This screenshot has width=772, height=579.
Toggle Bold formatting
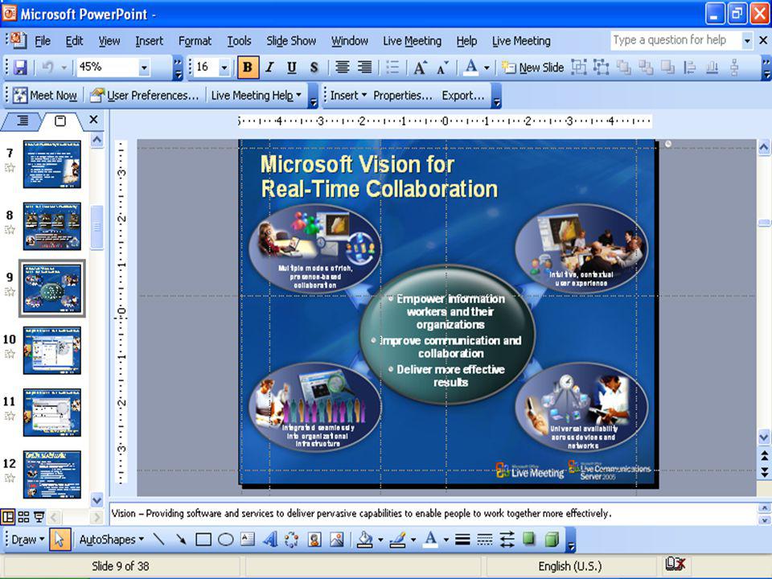click(x=248, y=67)
